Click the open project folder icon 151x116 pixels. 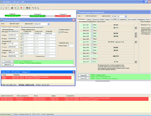[x=4, y=8]
